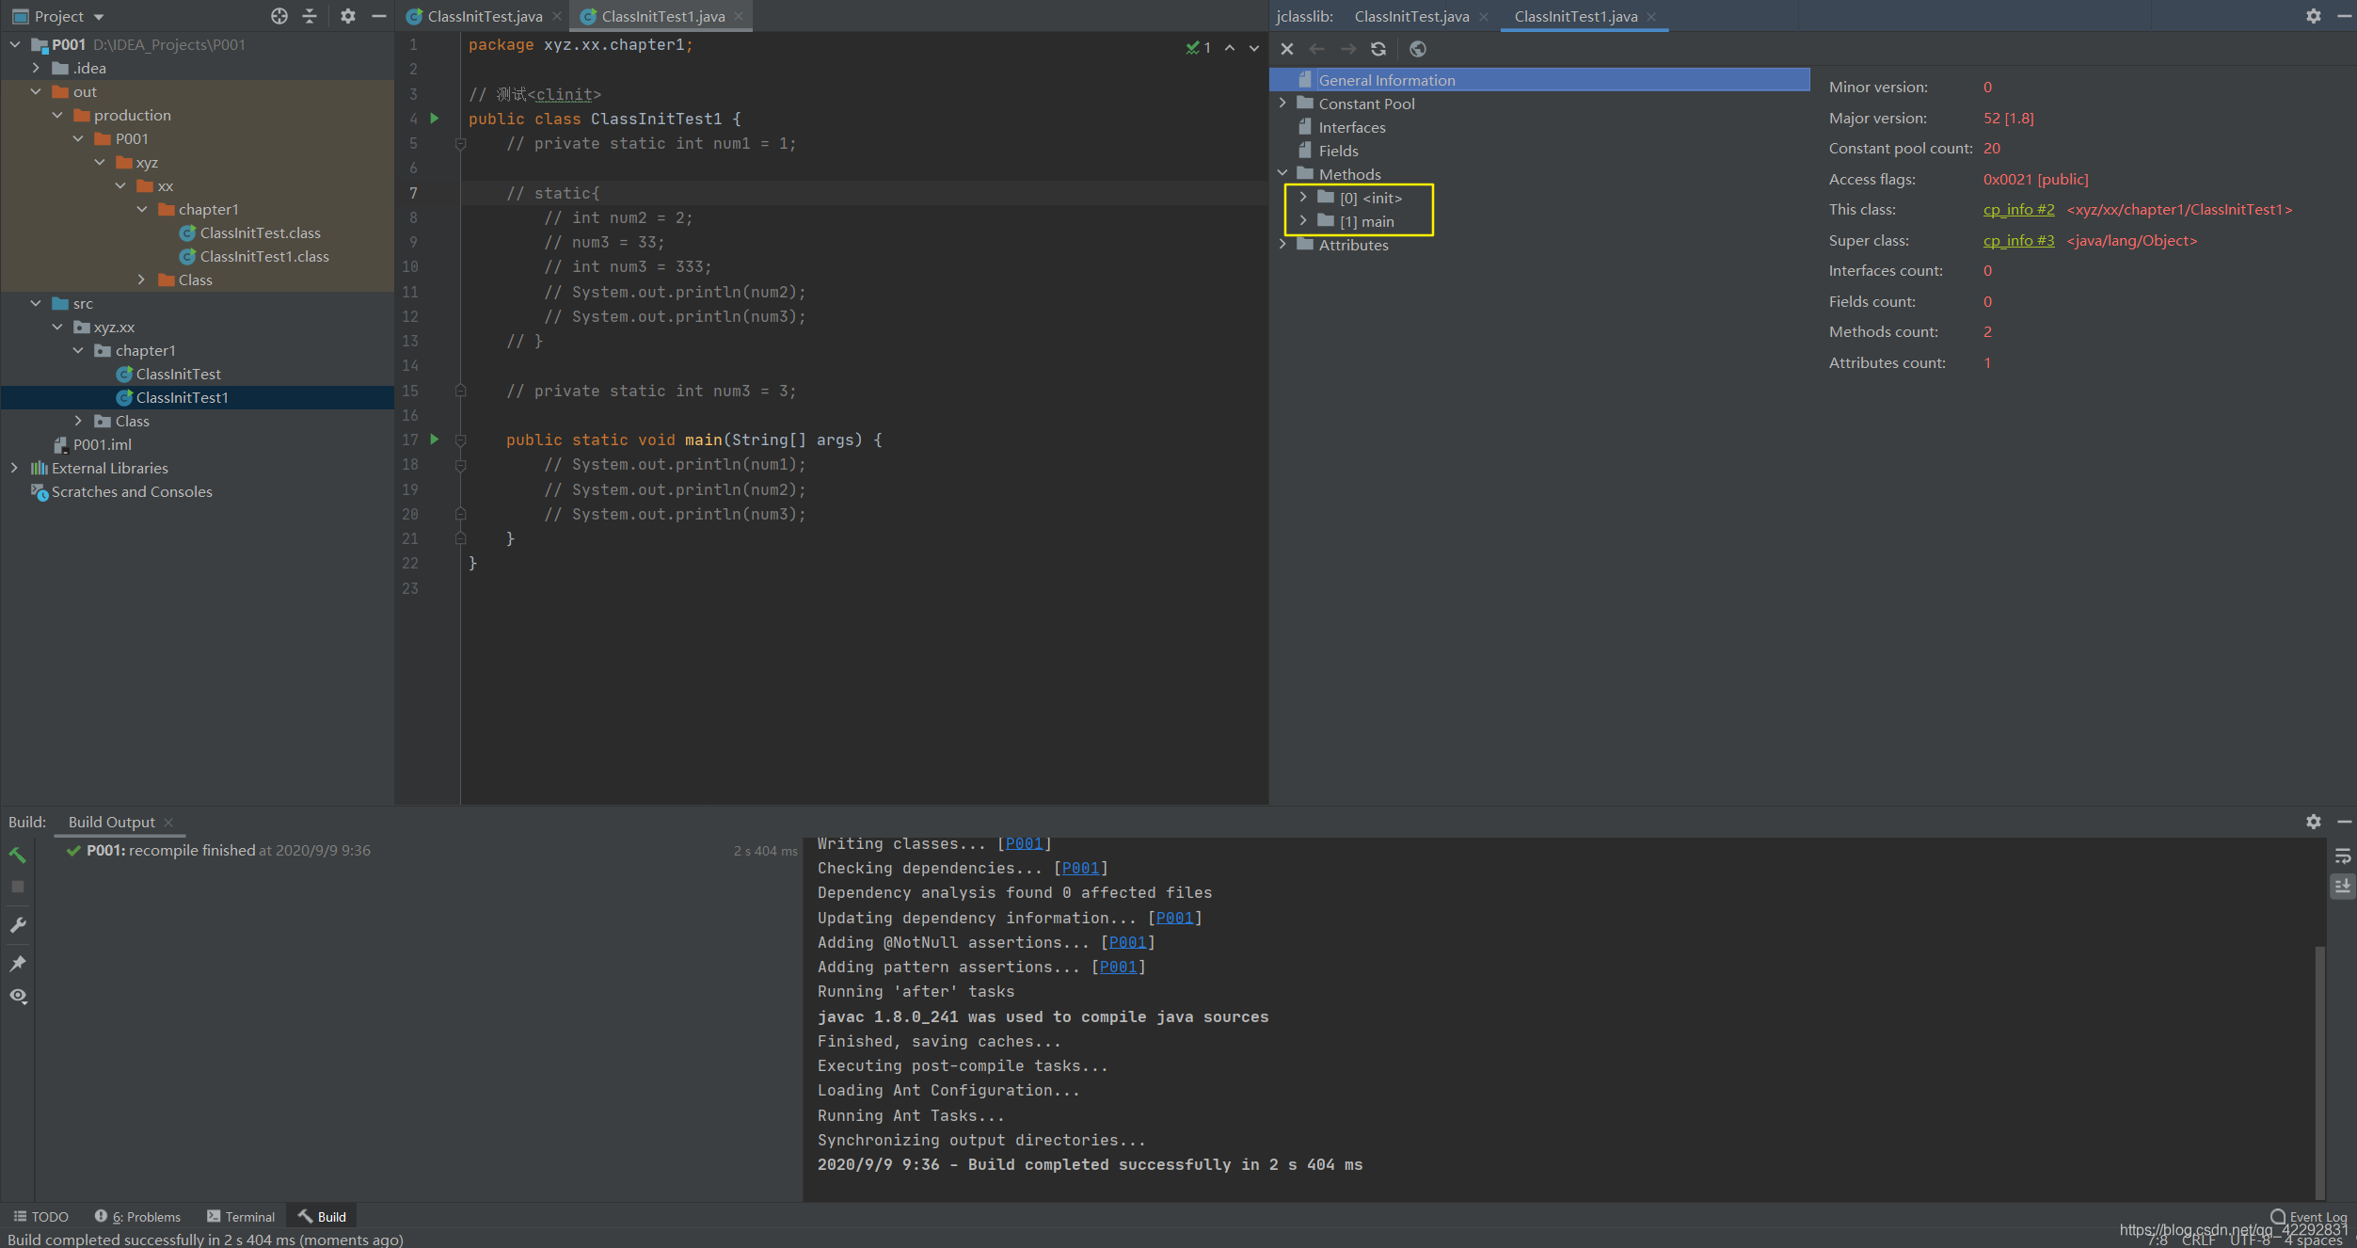Collapse the Methods node in jclasslib

pos(1282,174)
